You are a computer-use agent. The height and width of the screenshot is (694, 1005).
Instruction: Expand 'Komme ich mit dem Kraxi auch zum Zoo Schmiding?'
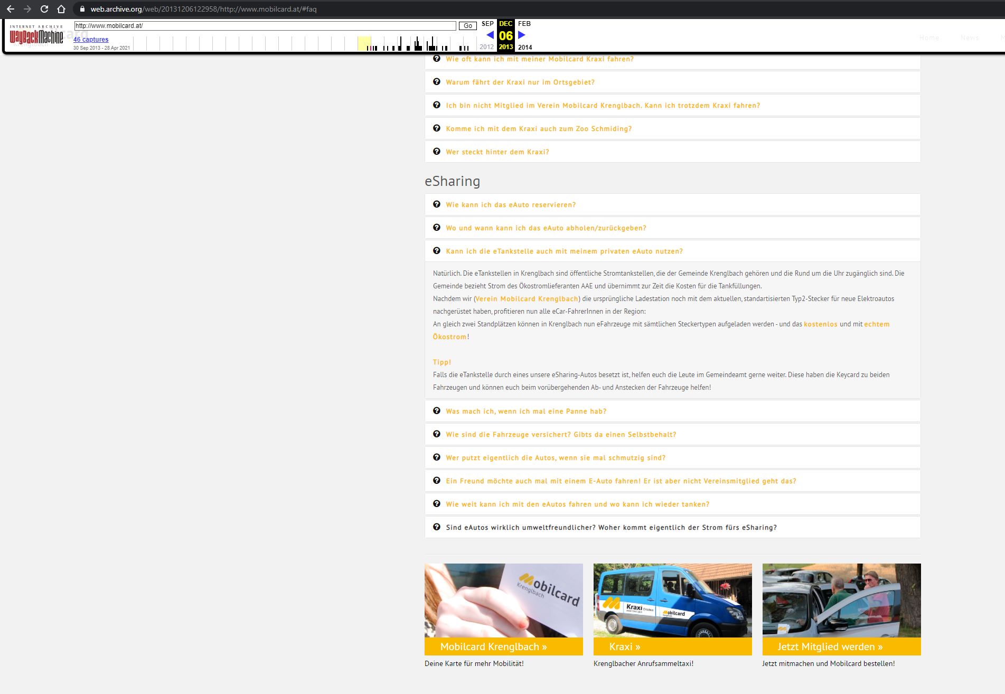coord(672,129)
